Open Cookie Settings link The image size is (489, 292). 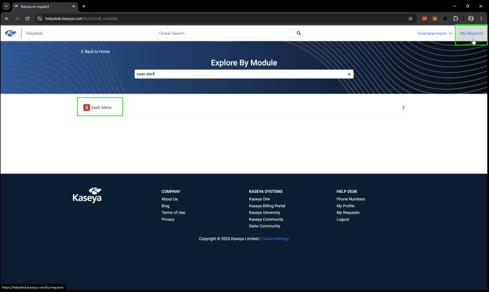(x=275, y=239)
